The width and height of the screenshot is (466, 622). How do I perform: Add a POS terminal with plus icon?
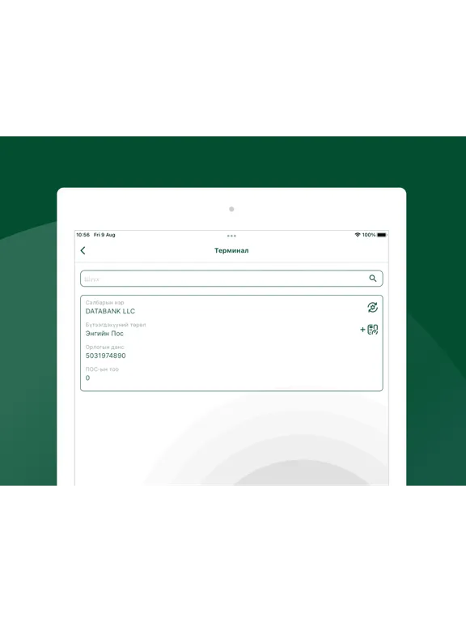(x=369, y=330)
